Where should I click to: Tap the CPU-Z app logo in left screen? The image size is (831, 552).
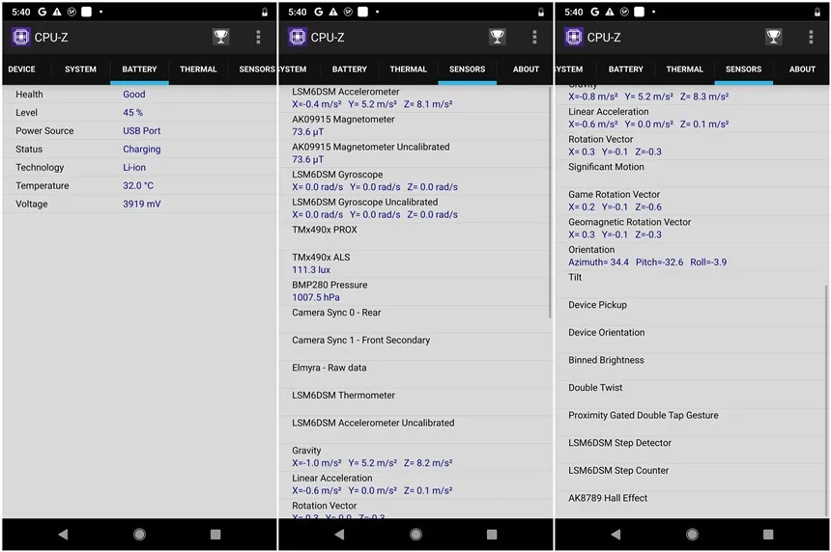pyautogui.click(x=20, y=37)
